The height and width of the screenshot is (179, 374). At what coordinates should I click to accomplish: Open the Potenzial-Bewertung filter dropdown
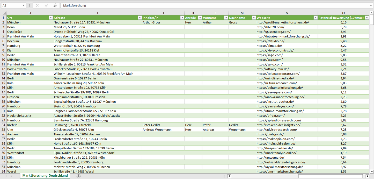click(366, 18)
